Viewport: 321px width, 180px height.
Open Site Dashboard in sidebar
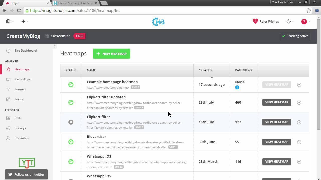(26, 50)
